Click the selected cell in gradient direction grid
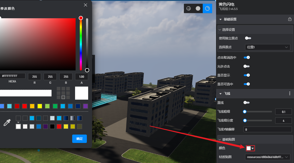This screenshot has width=294, height=163. [63, 97]
